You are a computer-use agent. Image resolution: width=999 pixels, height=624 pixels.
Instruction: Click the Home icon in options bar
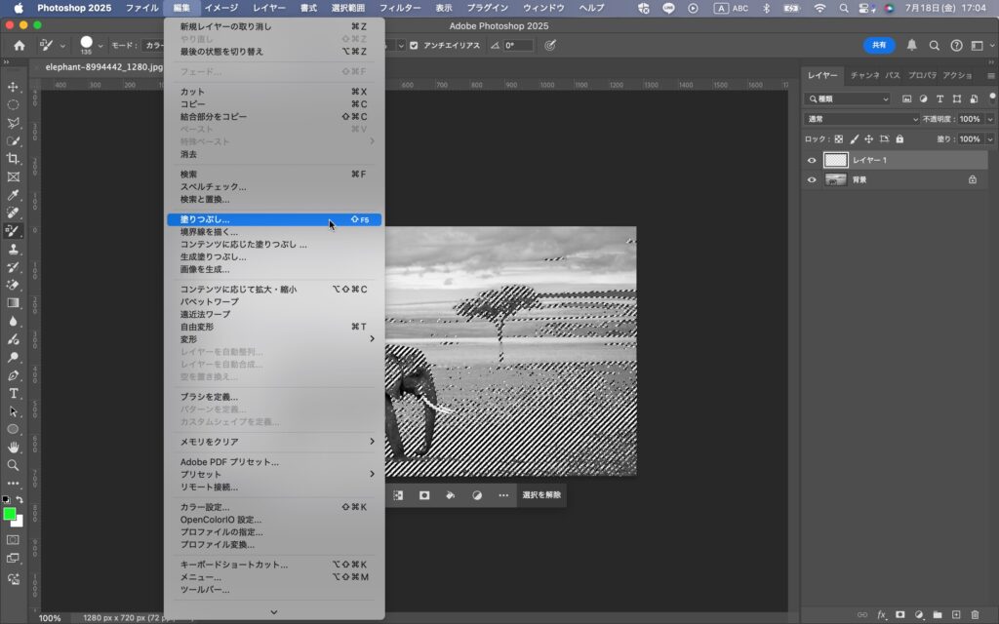20,45
